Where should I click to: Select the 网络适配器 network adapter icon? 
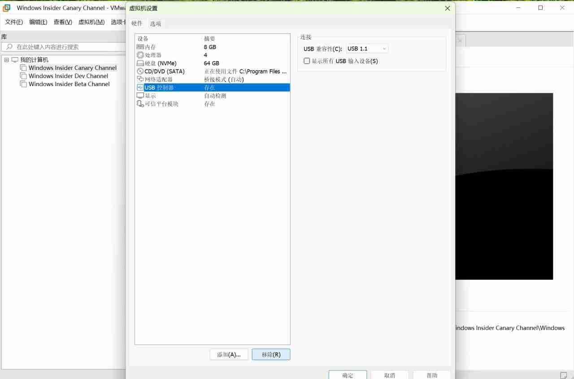click(140, 79)
